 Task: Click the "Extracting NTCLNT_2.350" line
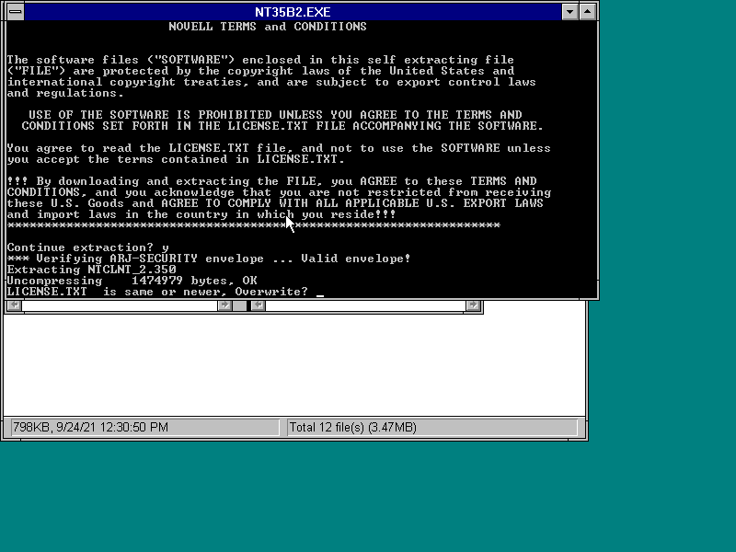click(91, 270)
